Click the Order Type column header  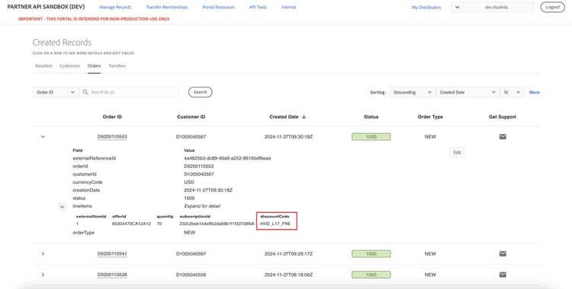(x=430, y=117)
